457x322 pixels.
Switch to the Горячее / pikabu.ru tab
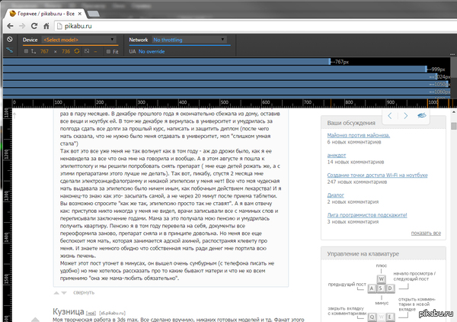46,14
